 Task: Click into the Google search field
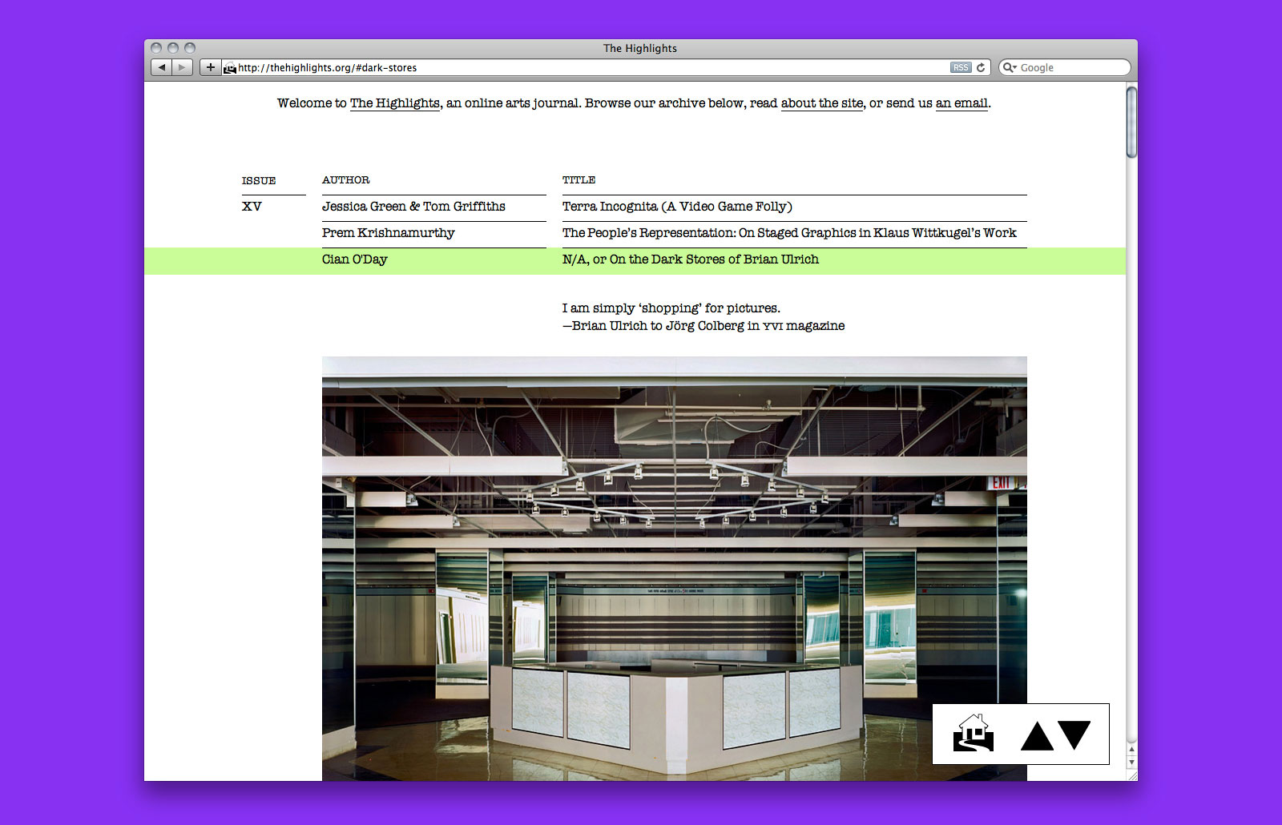pyautogui.click(x=1070, y=68)
